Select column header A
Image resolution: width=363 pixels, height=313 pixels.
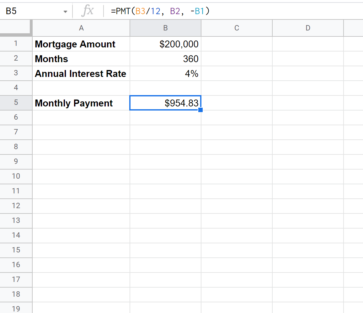click(x=81, y=28)
